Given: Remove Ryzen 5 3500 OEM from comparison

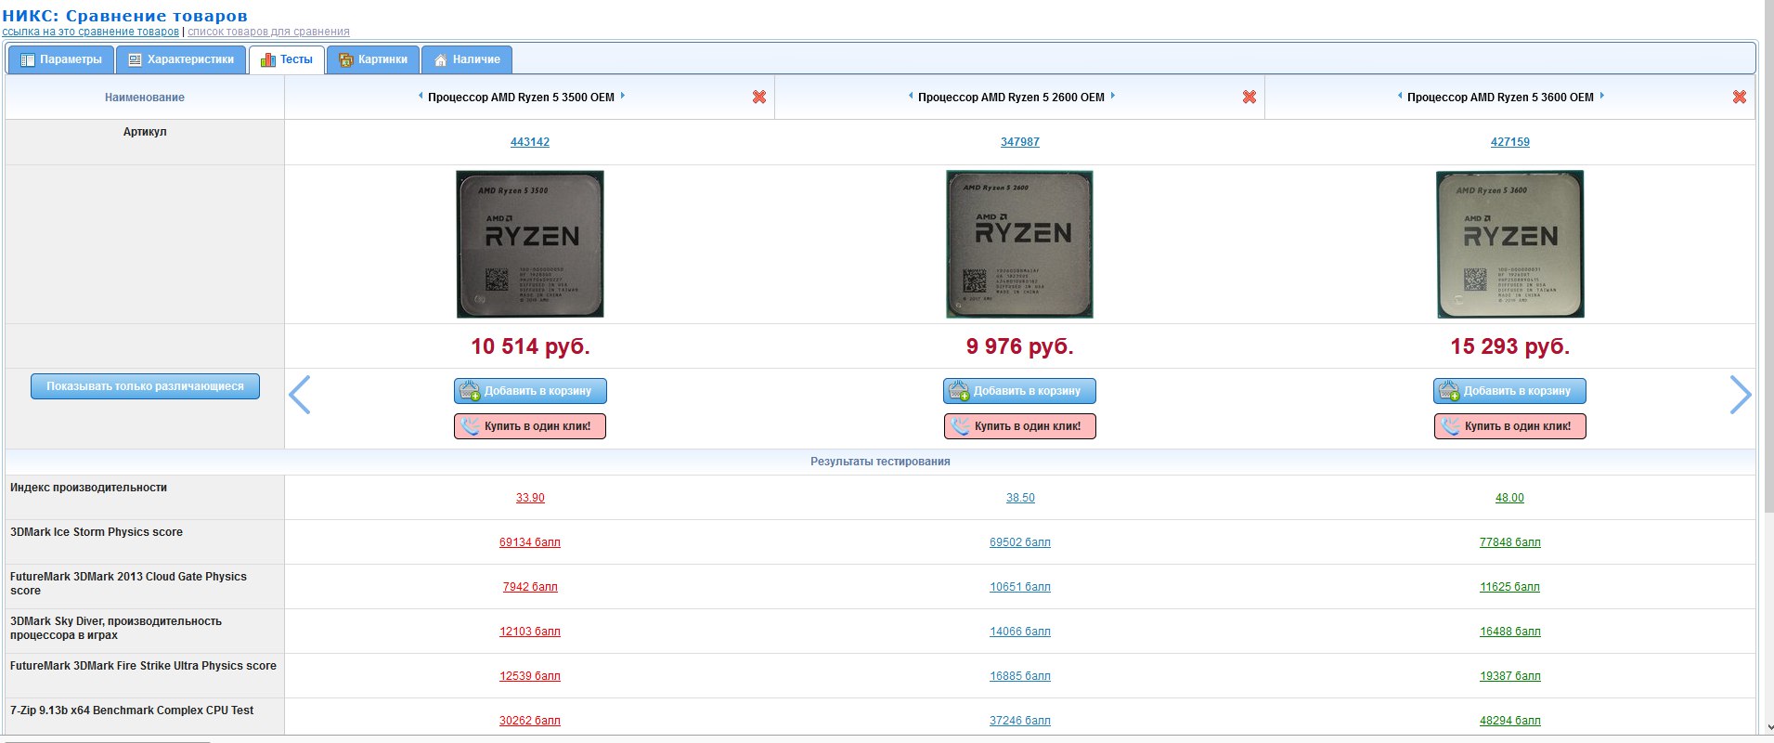Looking at the screenshot, I should tap(759, 97).
